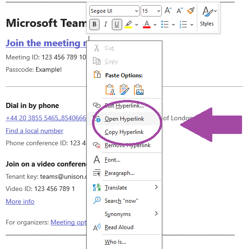Click the +44 20 3855 5465 phone link
Image resolution: width=243 pixels, height=249 pixels.
(46, 118)
